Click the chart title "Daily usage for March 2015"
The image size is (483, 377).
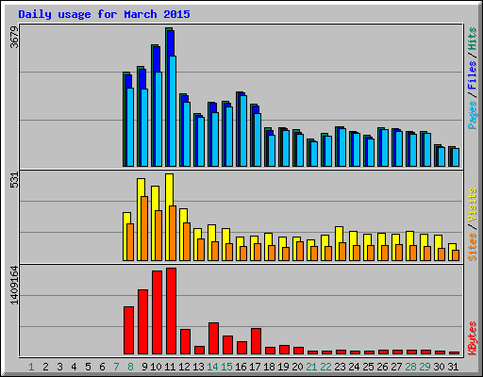(104, 14)
